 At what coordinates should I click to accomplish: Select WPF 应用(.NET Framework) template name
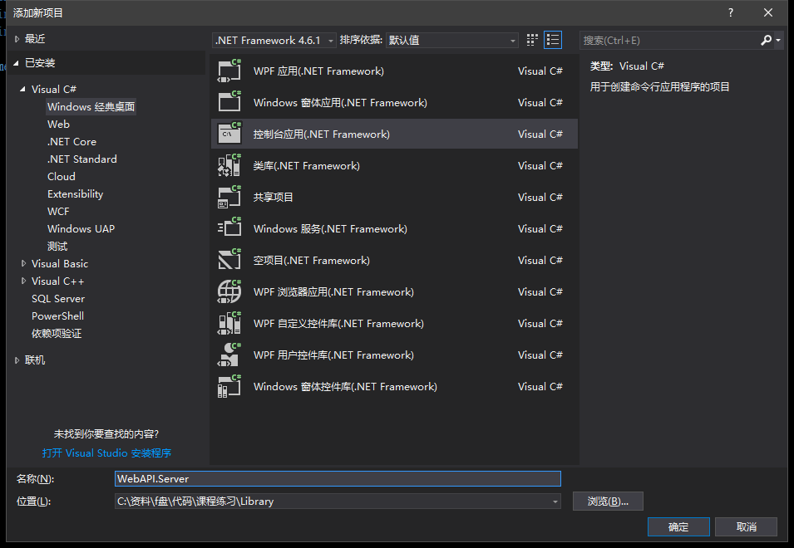coord(318,71)
